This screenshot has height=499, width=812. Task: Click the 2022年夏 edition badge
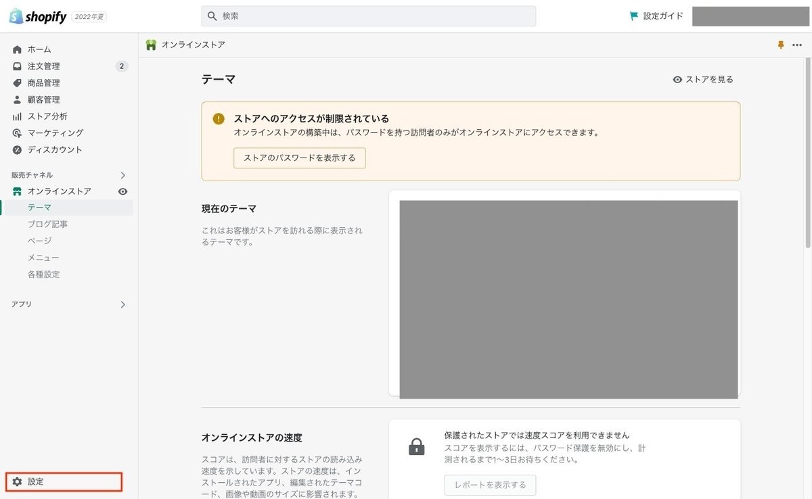pyautogui.click(x=89, y=16)
